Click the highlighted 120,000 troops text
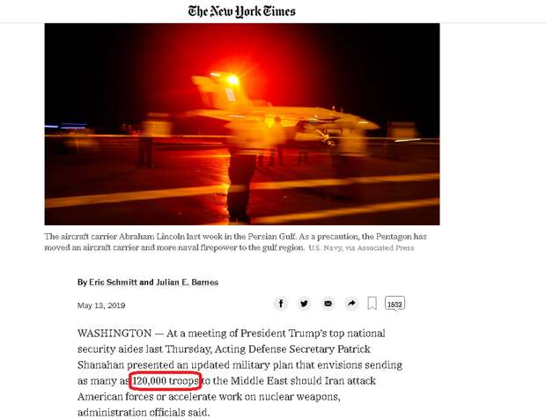Image resolution: width=546 pixels, height=419 pixels. pos(166,381)
